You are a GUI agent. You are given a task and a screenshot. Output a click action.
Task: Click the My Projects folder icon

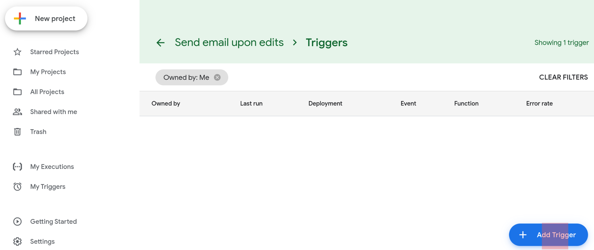17,72
